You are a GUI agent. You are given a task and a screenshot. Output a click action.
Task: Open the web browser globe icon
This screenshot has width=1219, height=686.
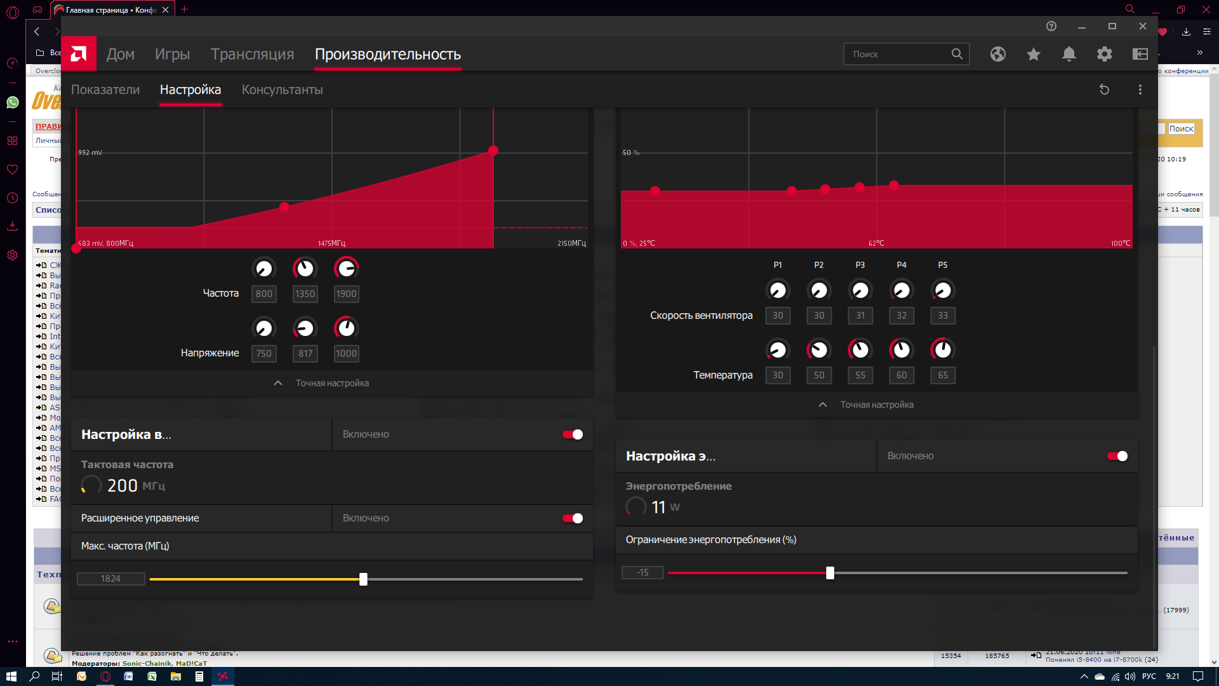pyautogui.click(x=997, y=54)
